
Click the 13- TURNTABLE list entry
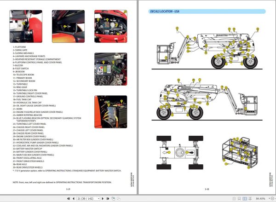[20, 84]
